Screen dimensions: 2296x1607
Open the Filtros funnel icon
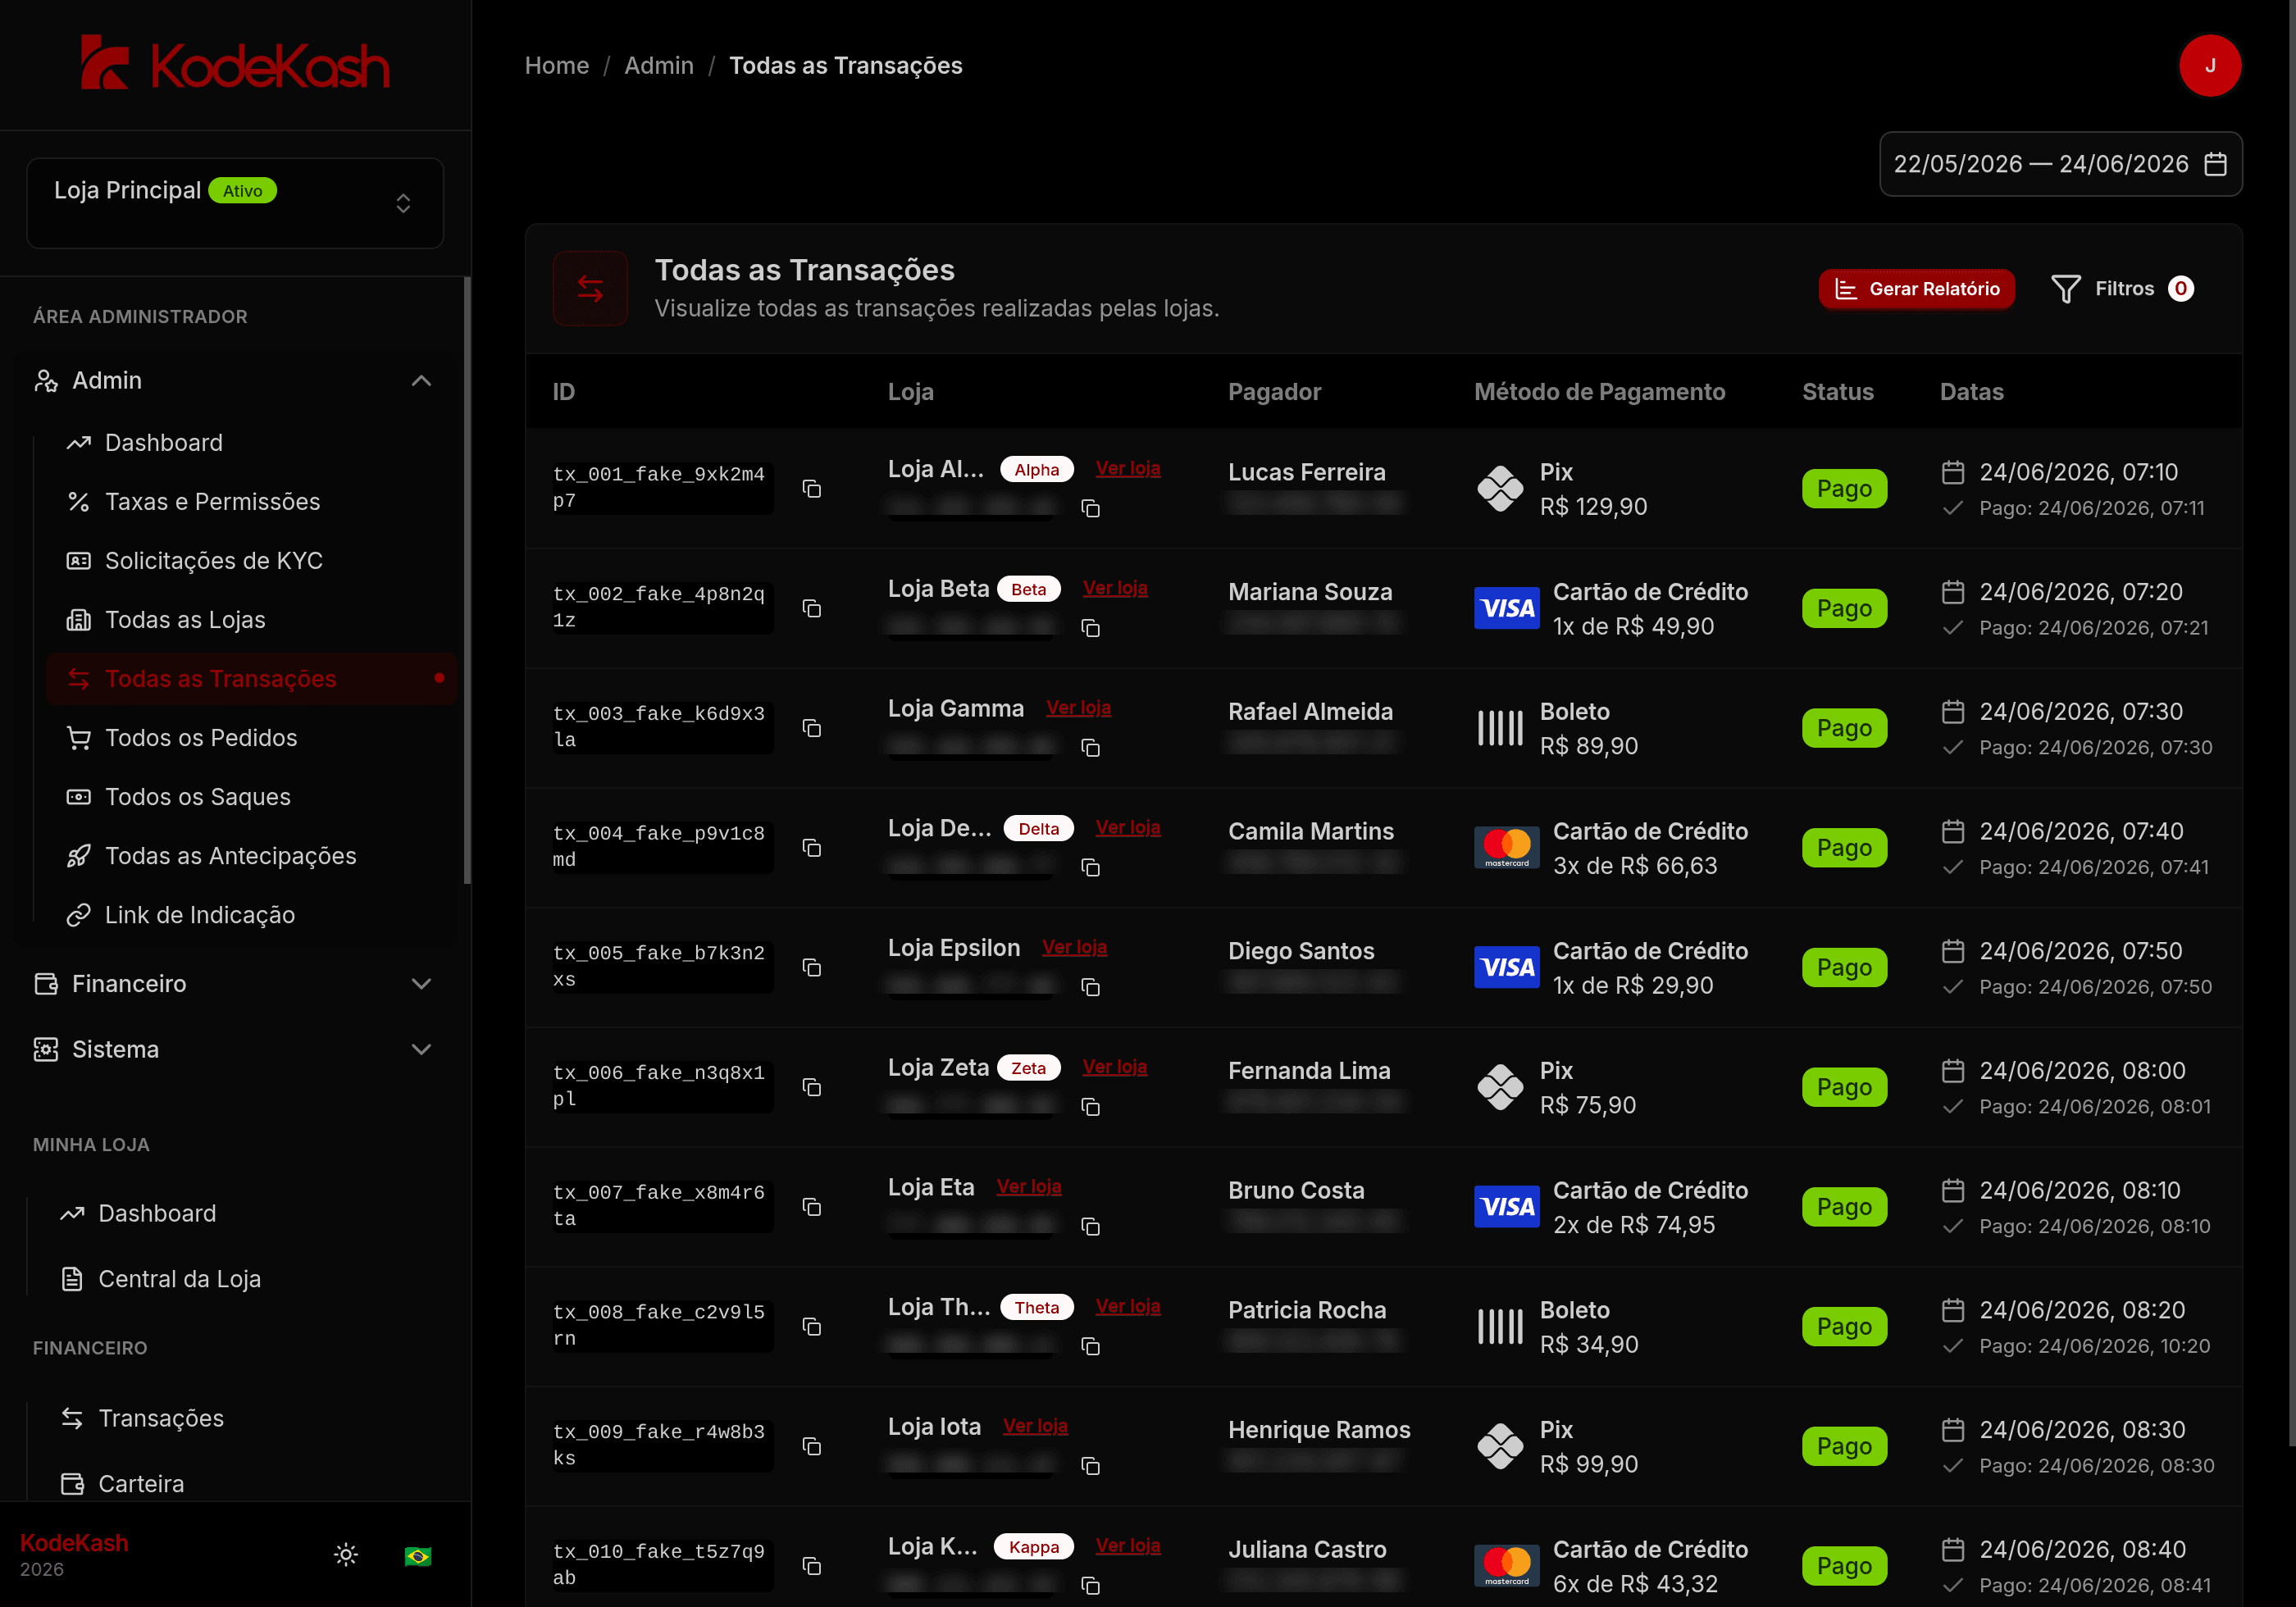point(2066,289)
